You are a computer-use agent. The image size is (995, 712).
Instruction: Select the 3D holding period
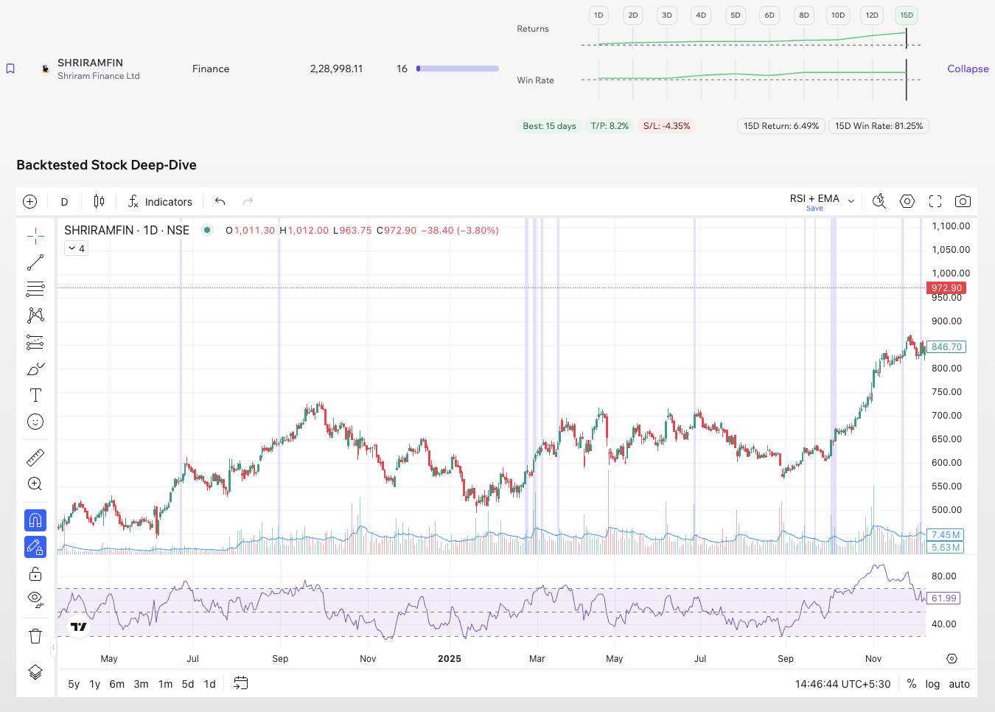coord(667,15)
